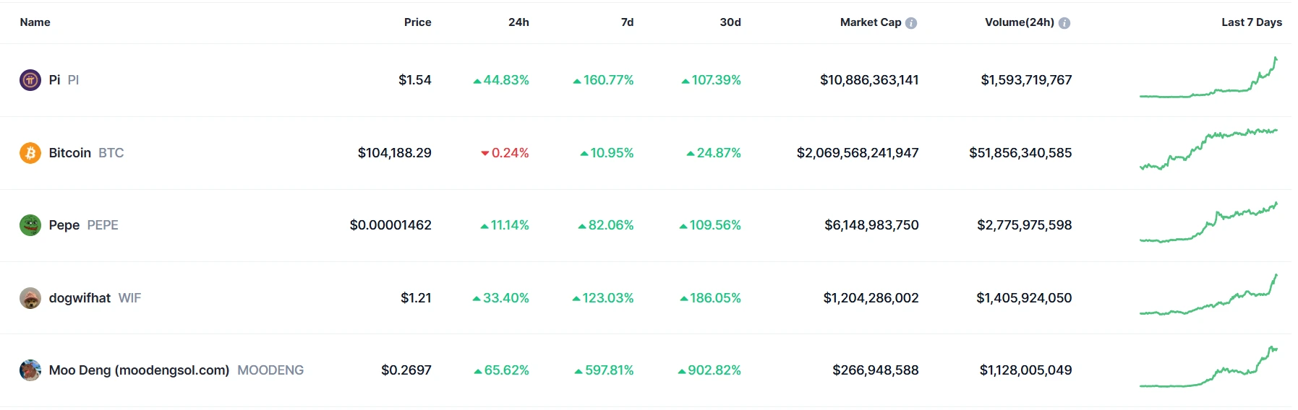Click the orange Bitcoin logo icon
The width and height of the screenshot is (1298, 410).
30,153
